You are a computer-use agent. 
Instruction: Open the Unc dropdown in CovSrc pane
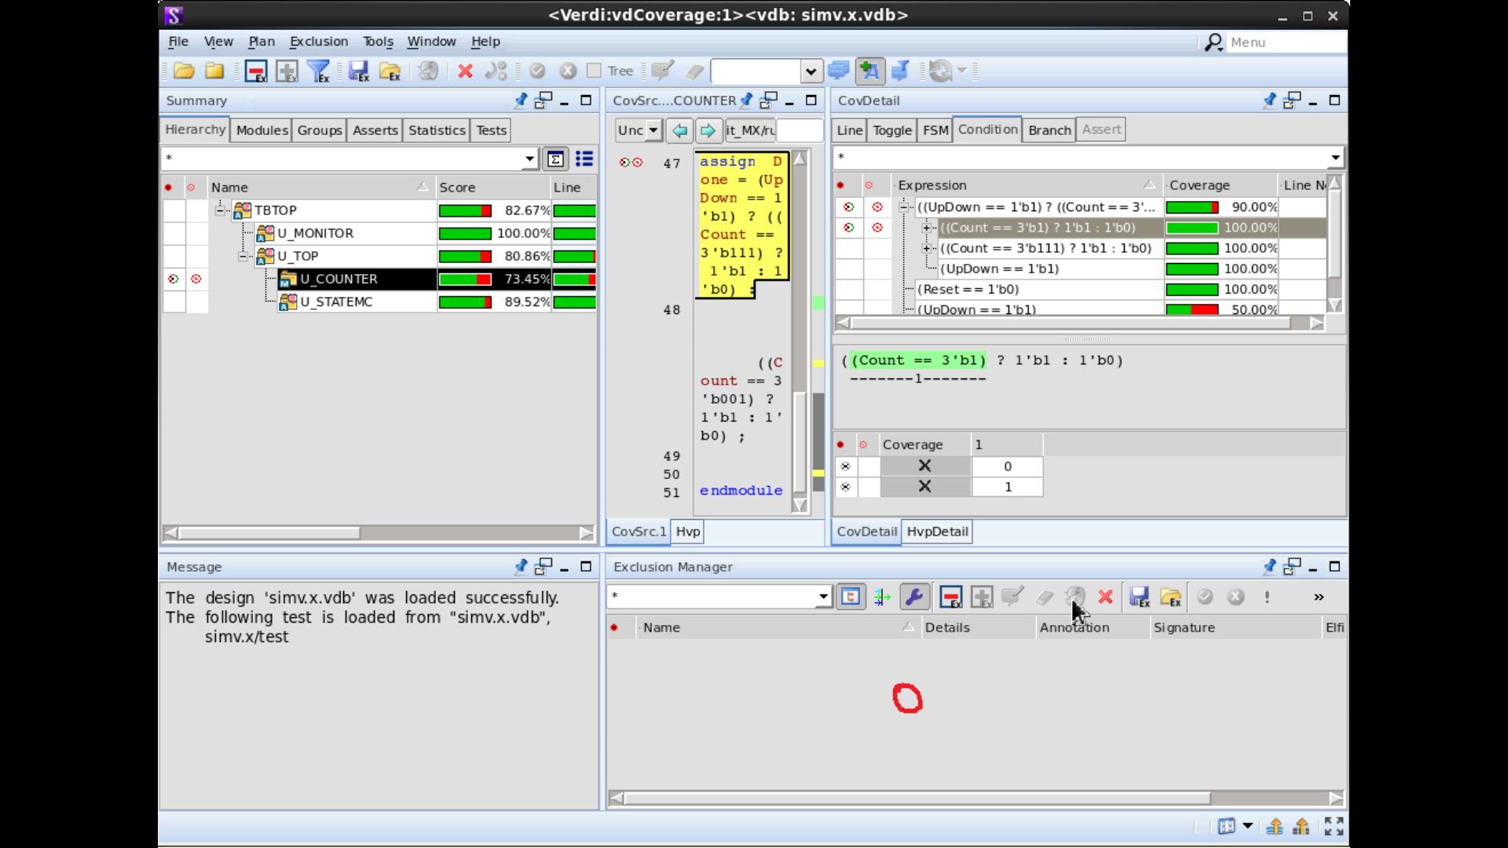pyautogui.click(x=653, y=130)
